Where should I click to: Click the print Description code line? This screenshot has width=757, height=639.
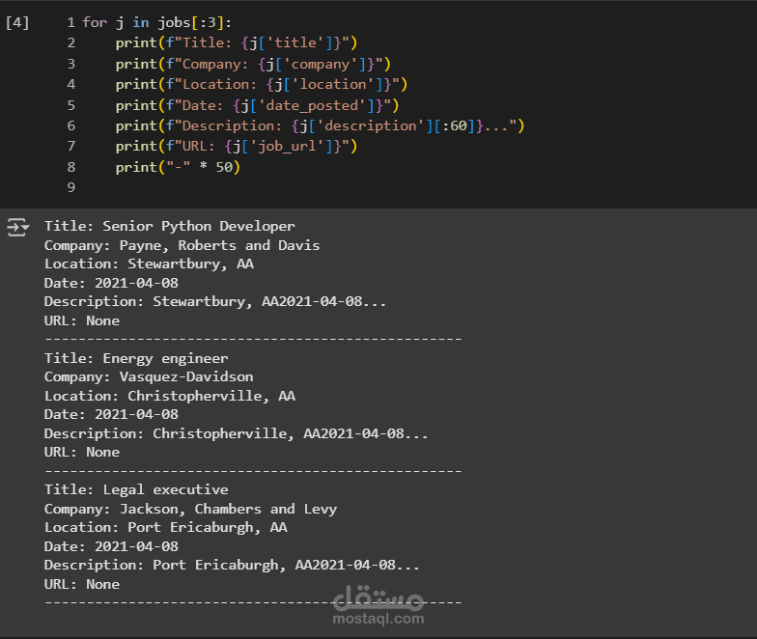tap(320, 125)
